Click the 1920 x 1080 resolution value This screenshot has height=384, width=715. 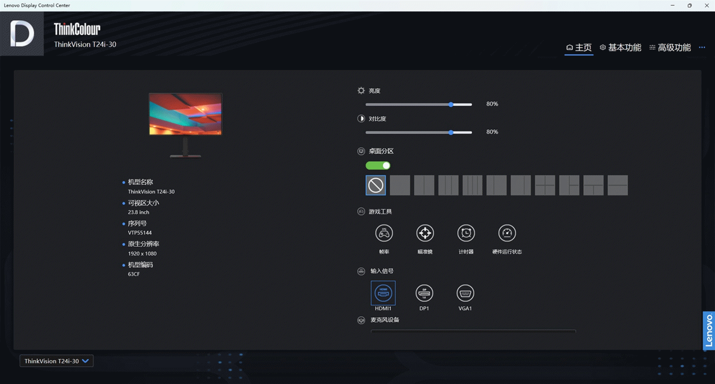(x=142, y=253)
